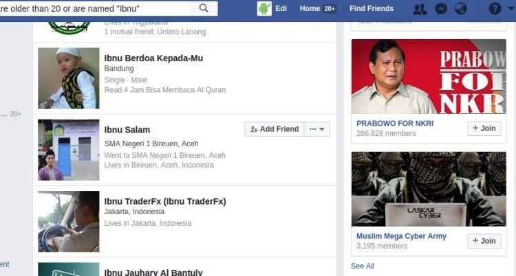This screenshot has width=516, height=276.
Task: Open Ibnu TraderFx profile name
Action: (x=165, y=201)
